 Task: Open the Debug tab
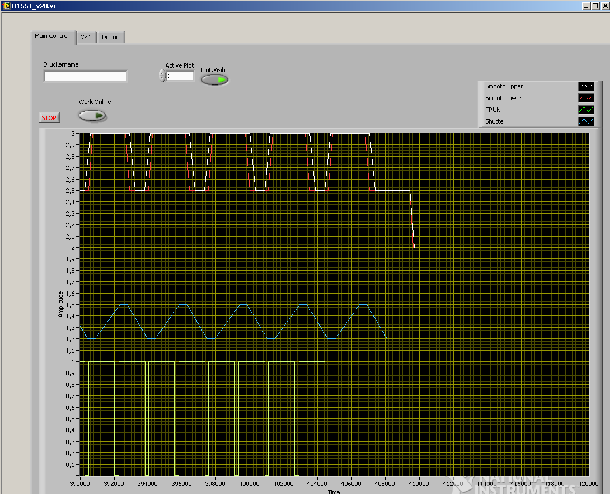coord(111,37)
